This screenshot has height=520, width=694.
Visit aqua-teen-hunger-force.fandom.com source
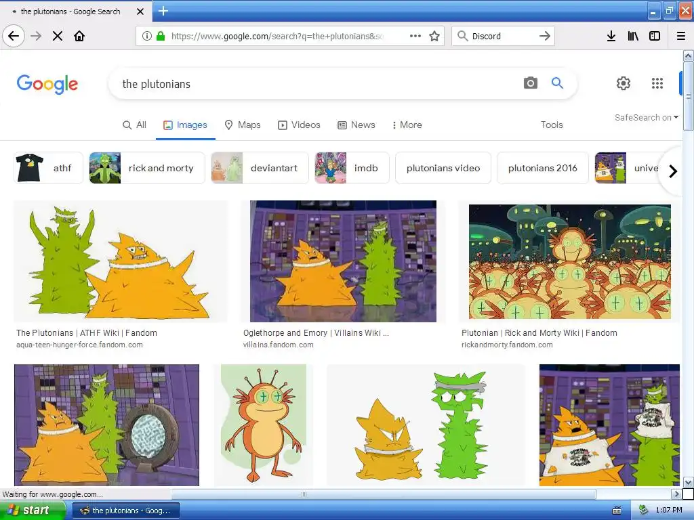pyautogui.click(x=80, y=345)
